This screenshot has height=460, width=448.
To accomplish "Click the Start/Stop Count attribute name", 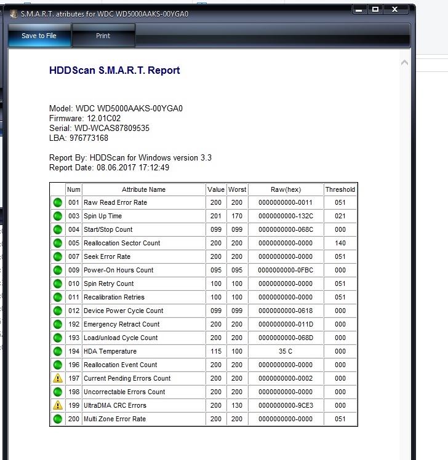I will pyautogui.click(x=108, y=229).
